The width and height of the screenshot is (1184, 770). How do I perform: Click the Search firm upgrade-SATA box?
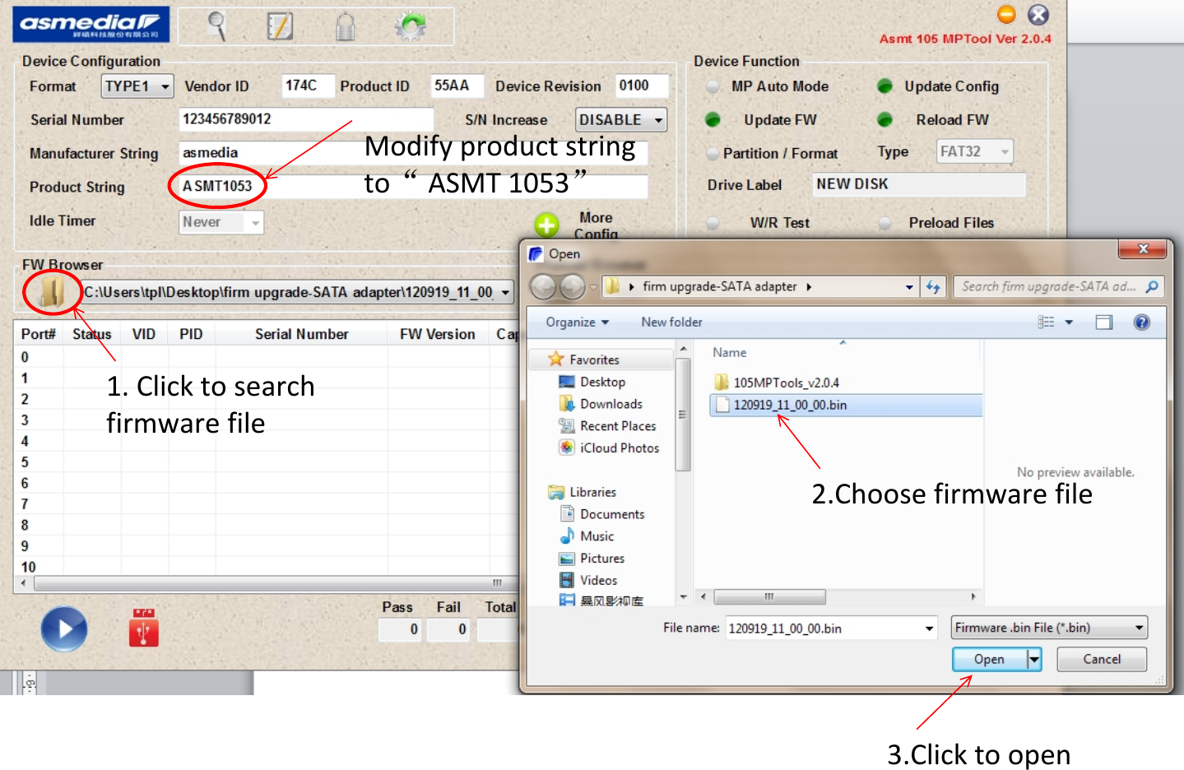tap(1059, 286)
